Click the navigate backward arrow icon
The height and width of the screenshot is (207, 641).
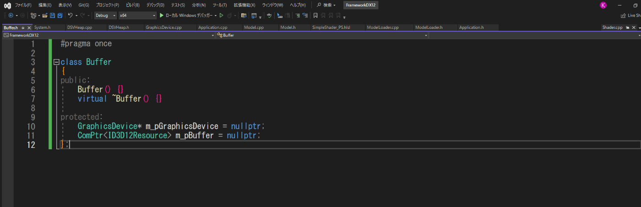click(x=11, y=15)
